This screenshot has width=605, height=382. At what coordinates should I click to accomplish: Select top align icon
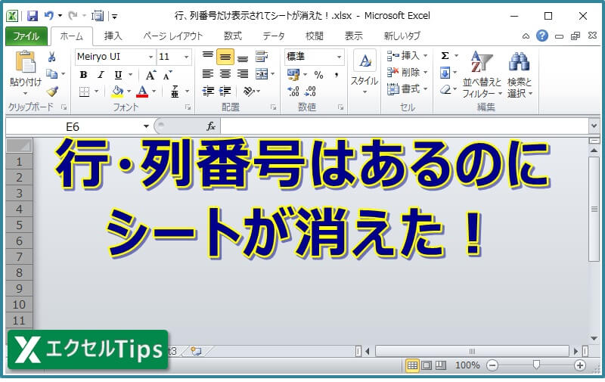point(208,57)
